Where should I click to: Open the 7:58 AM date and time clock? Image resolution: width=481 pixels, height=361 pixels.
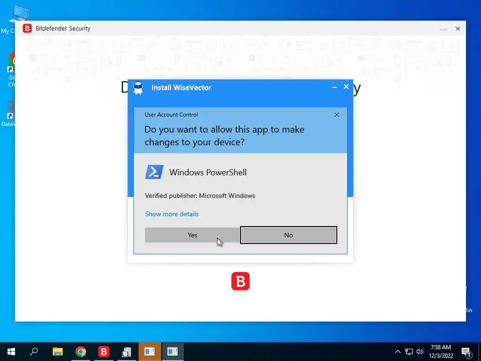tap(441, 352)
